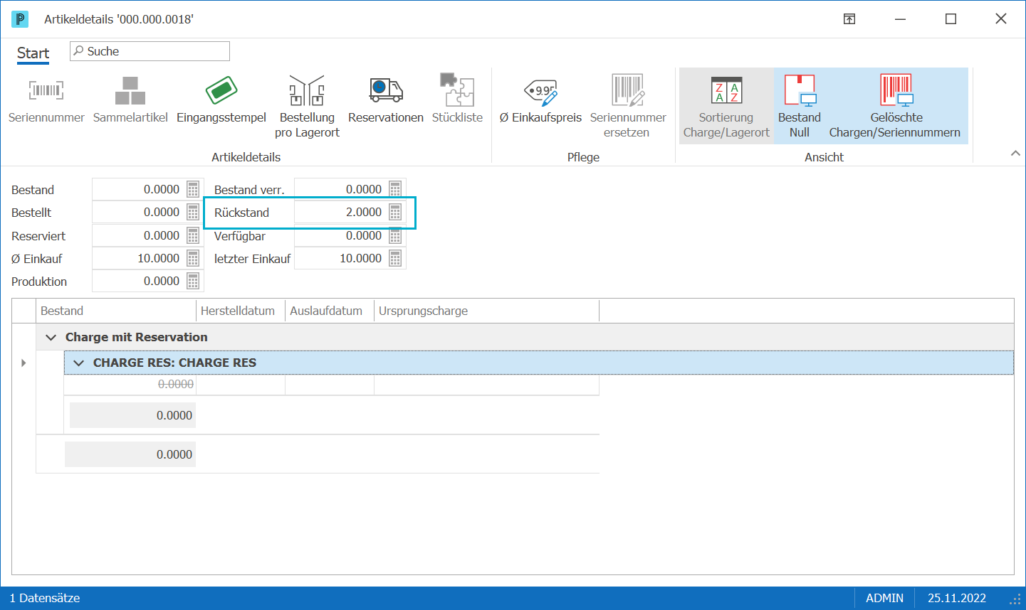Click the '1 Datensätze' status text
This screenshot has width=1026, height=610.
click(45, 598)
